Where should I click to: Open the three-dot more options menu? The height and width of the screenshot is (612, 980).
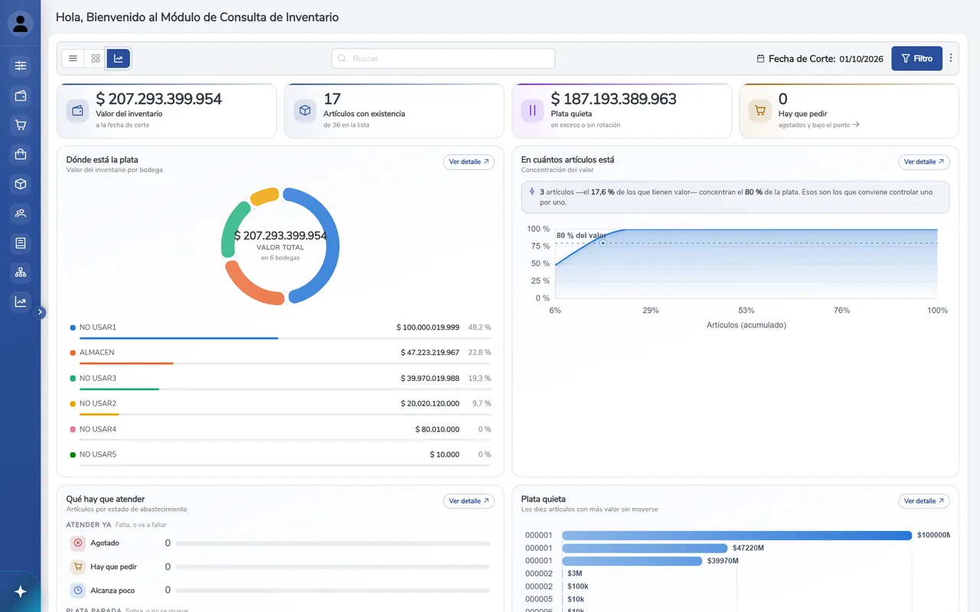pos(951,58)
